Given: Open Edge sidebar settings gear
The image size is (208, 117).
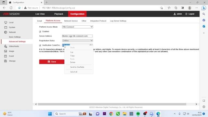Looking at the screenshot, I should pos(204,107).
